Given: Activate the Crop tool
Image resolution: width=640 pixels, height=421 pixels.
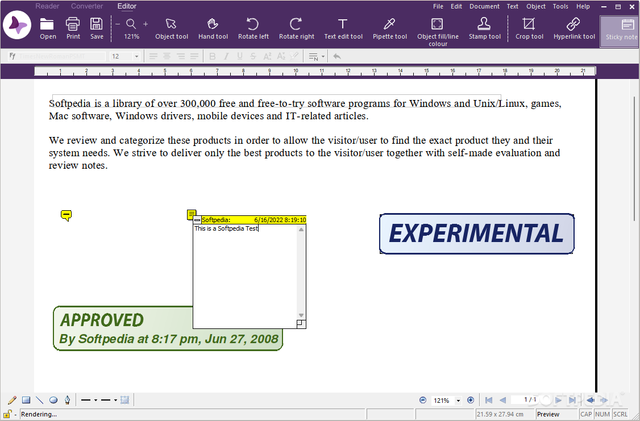Looking at the screenshot, I should pyautogui.click(x=529, y=28).
